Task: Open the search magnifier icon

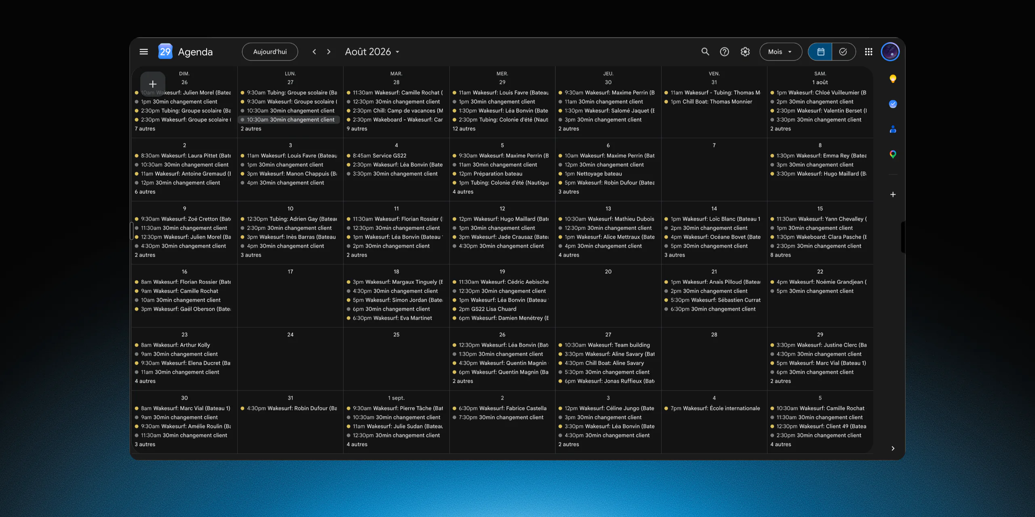Action: 705,52
